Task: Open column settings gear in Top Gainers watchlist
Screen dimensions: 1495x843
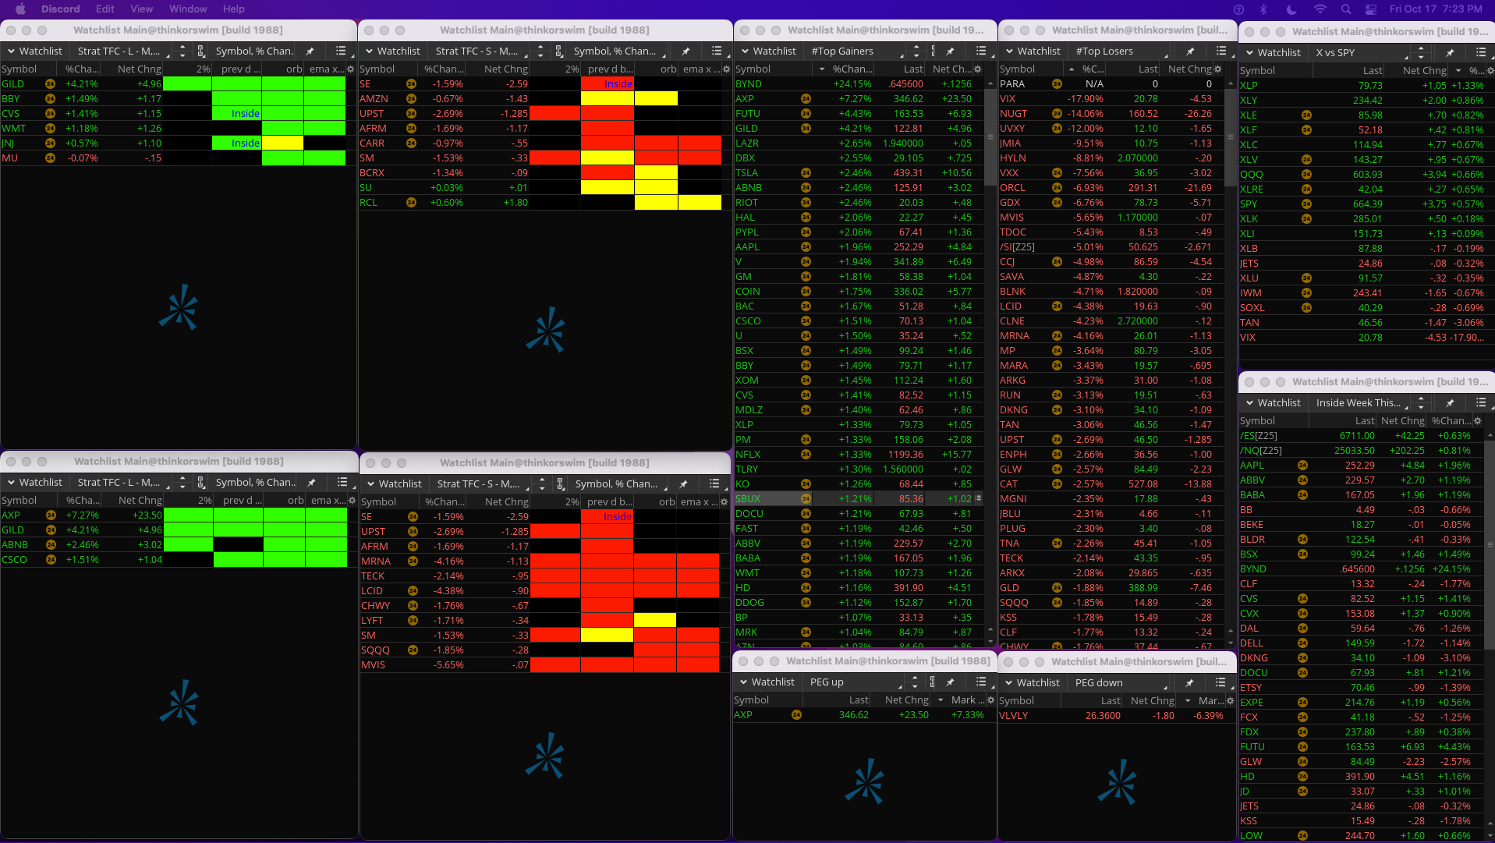Action: coord(978,69)
